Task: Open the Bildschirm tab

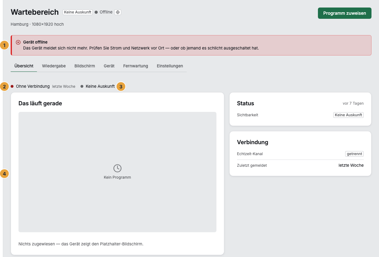Action: click(x=85, y=66)
